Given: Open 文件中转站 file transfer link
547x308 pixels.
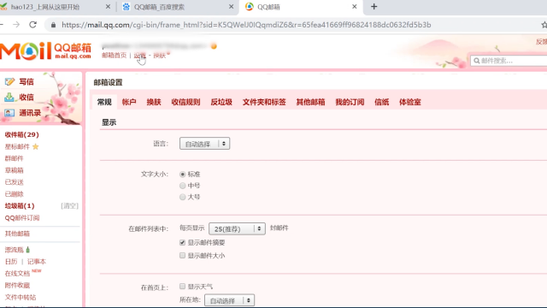Looking at the screenshot, I should point(21,297).
